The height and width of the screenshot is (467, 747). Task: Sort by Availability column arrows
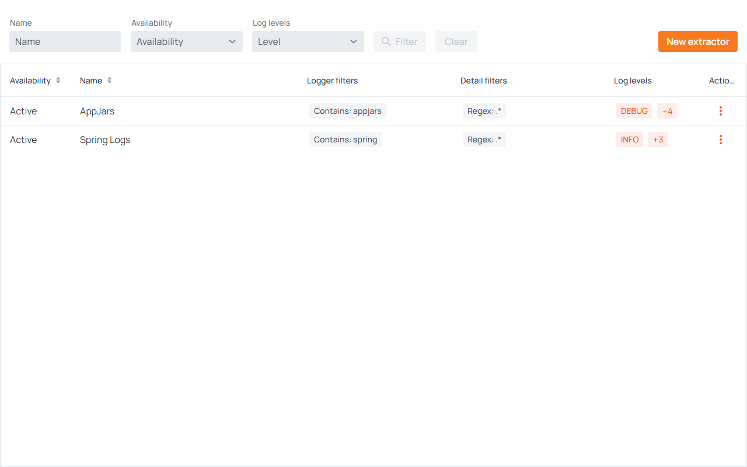(x=58, y=81)
